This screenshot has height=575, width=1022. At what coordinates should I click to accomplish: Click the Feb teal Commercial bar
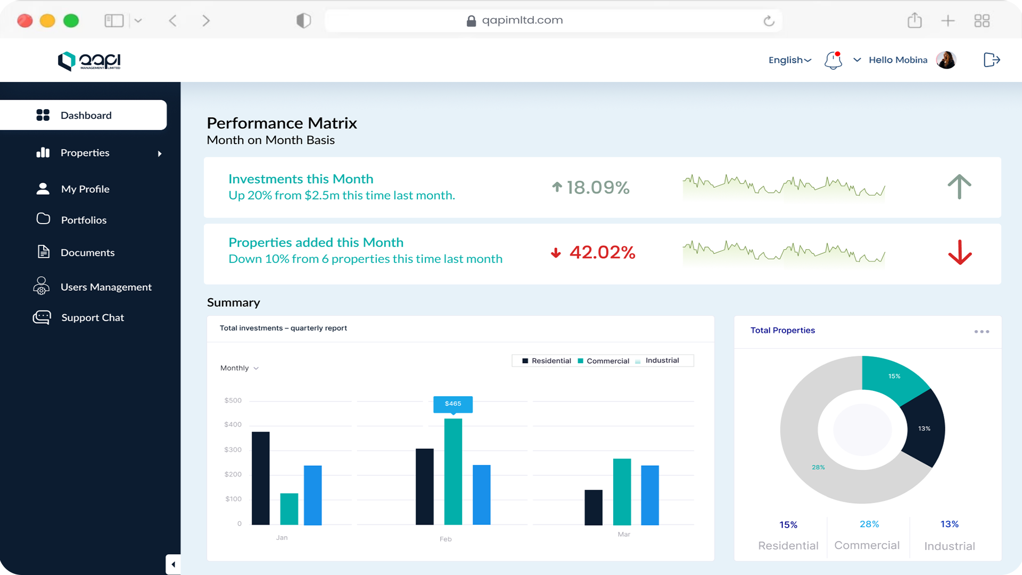453,472
